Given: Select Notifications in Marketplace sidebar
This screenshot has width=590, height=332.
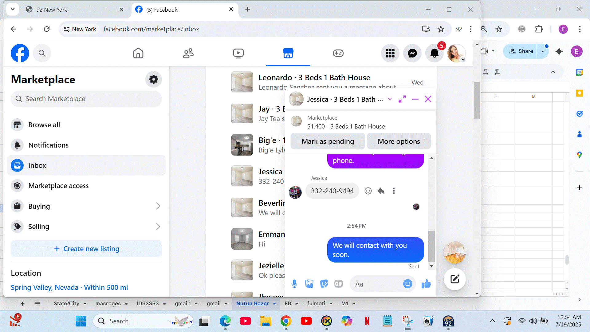Looking at the screenshot, I should point(48,145).
